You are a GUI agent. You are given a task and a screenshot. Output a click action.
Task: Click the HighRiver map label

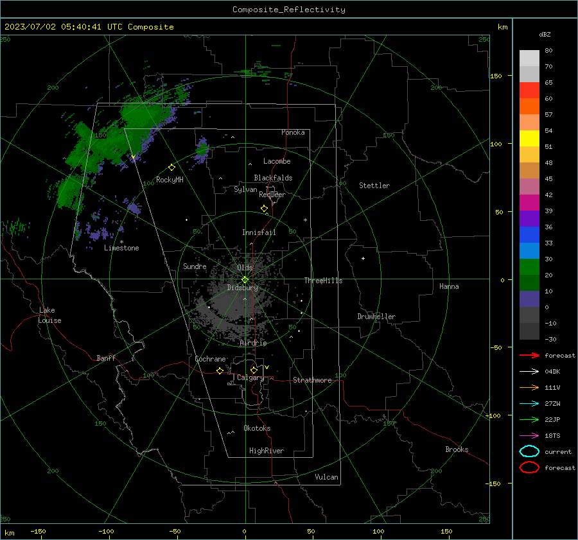click(x=267, y=451)
